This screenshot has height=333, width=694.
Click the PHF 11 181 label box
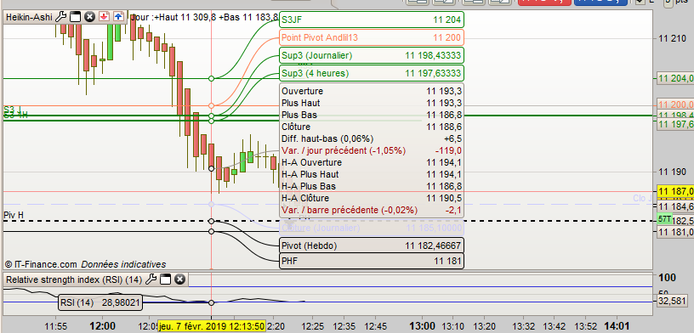pyautogui.click(x=372, y=261)
